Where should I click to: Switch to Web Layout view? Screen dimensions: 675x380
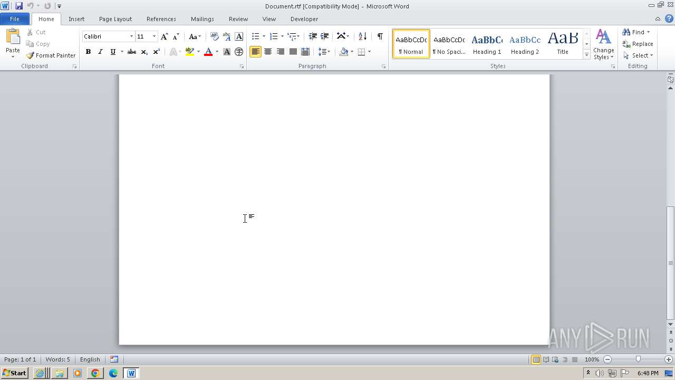(x=555, y=359)
